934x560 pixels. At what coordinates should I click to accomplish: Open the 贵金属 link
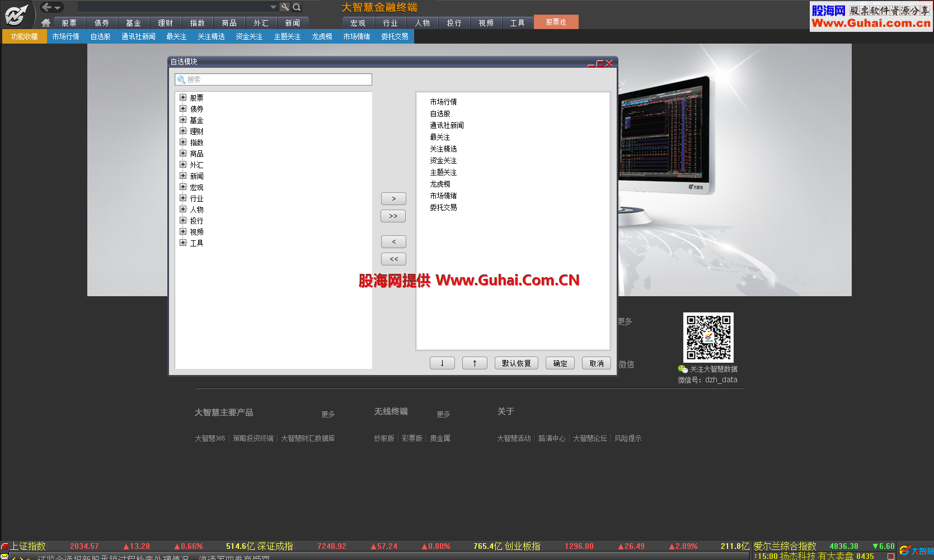tap(440, 438)
